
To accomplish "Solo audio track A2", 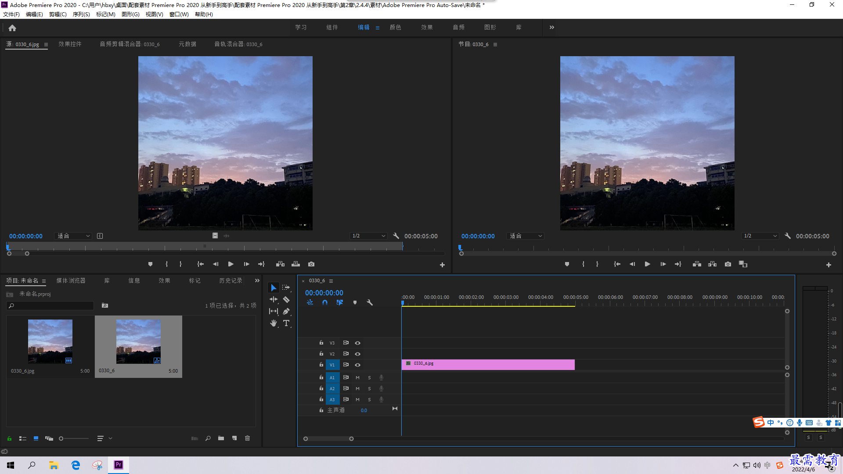I will (x=369, y=389).
